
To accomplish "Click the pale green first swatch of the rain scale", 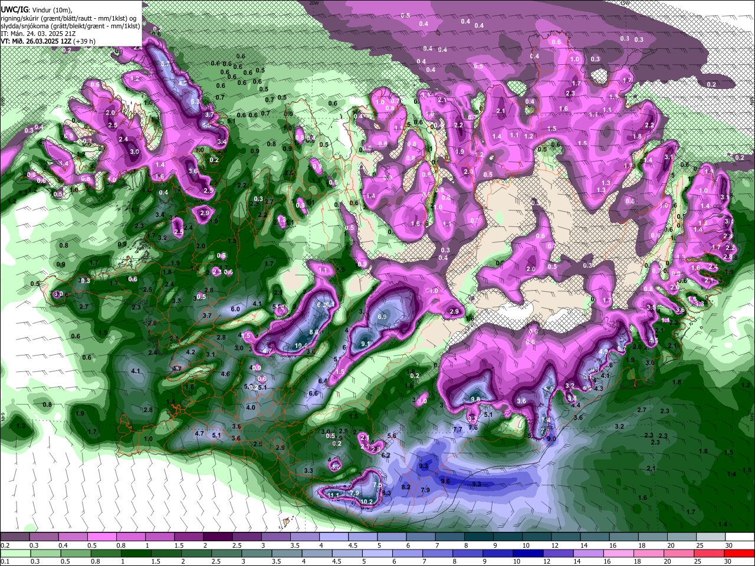I will click(x=15, y=553).
